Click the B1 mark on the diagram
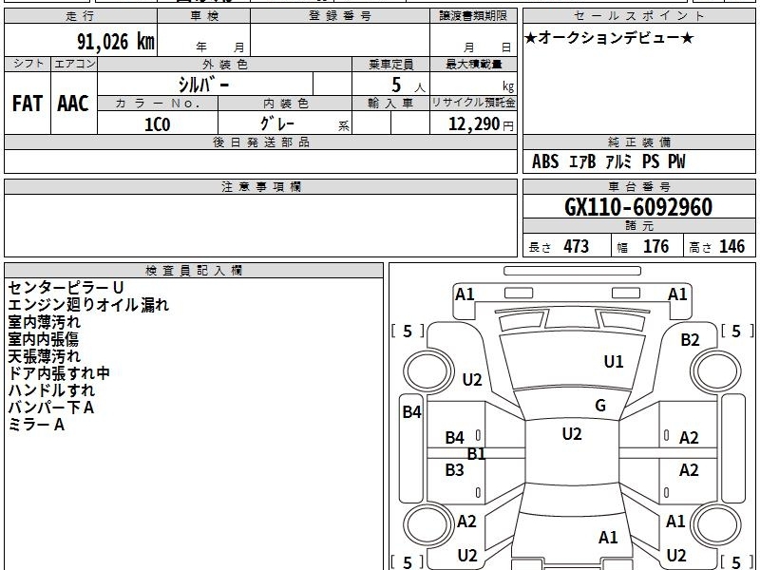This screenshot has width=760, height=570. click(x=476, y=454)
